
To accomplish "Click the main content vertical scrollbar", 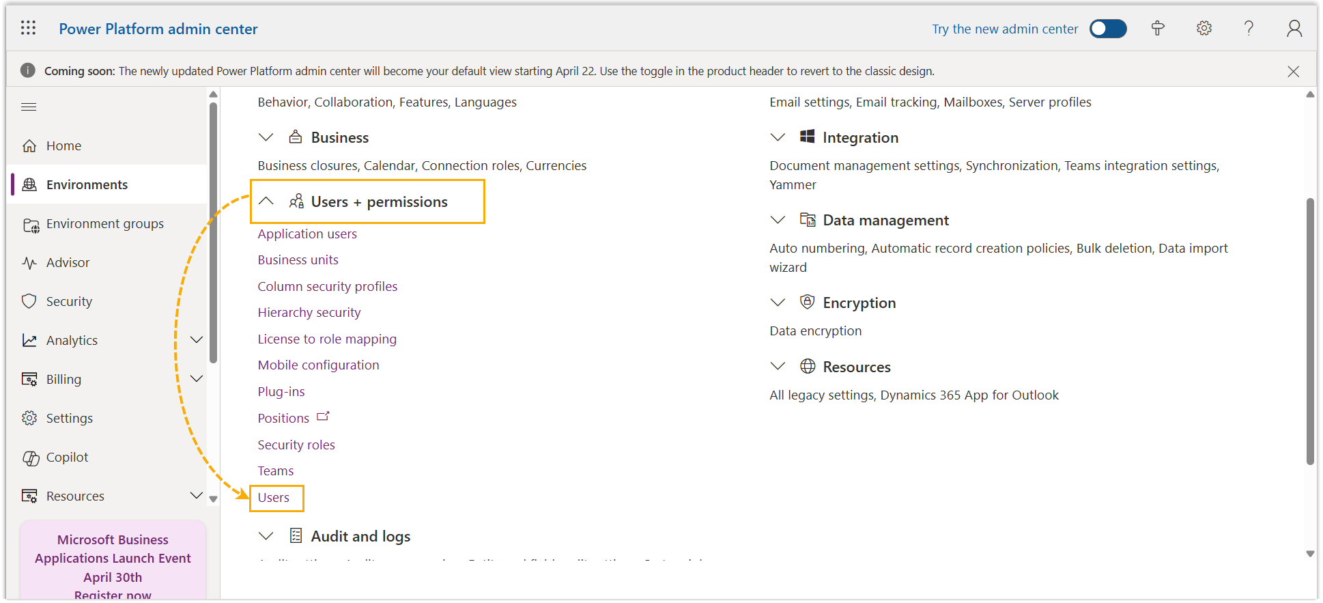I will pos(1309,331).
